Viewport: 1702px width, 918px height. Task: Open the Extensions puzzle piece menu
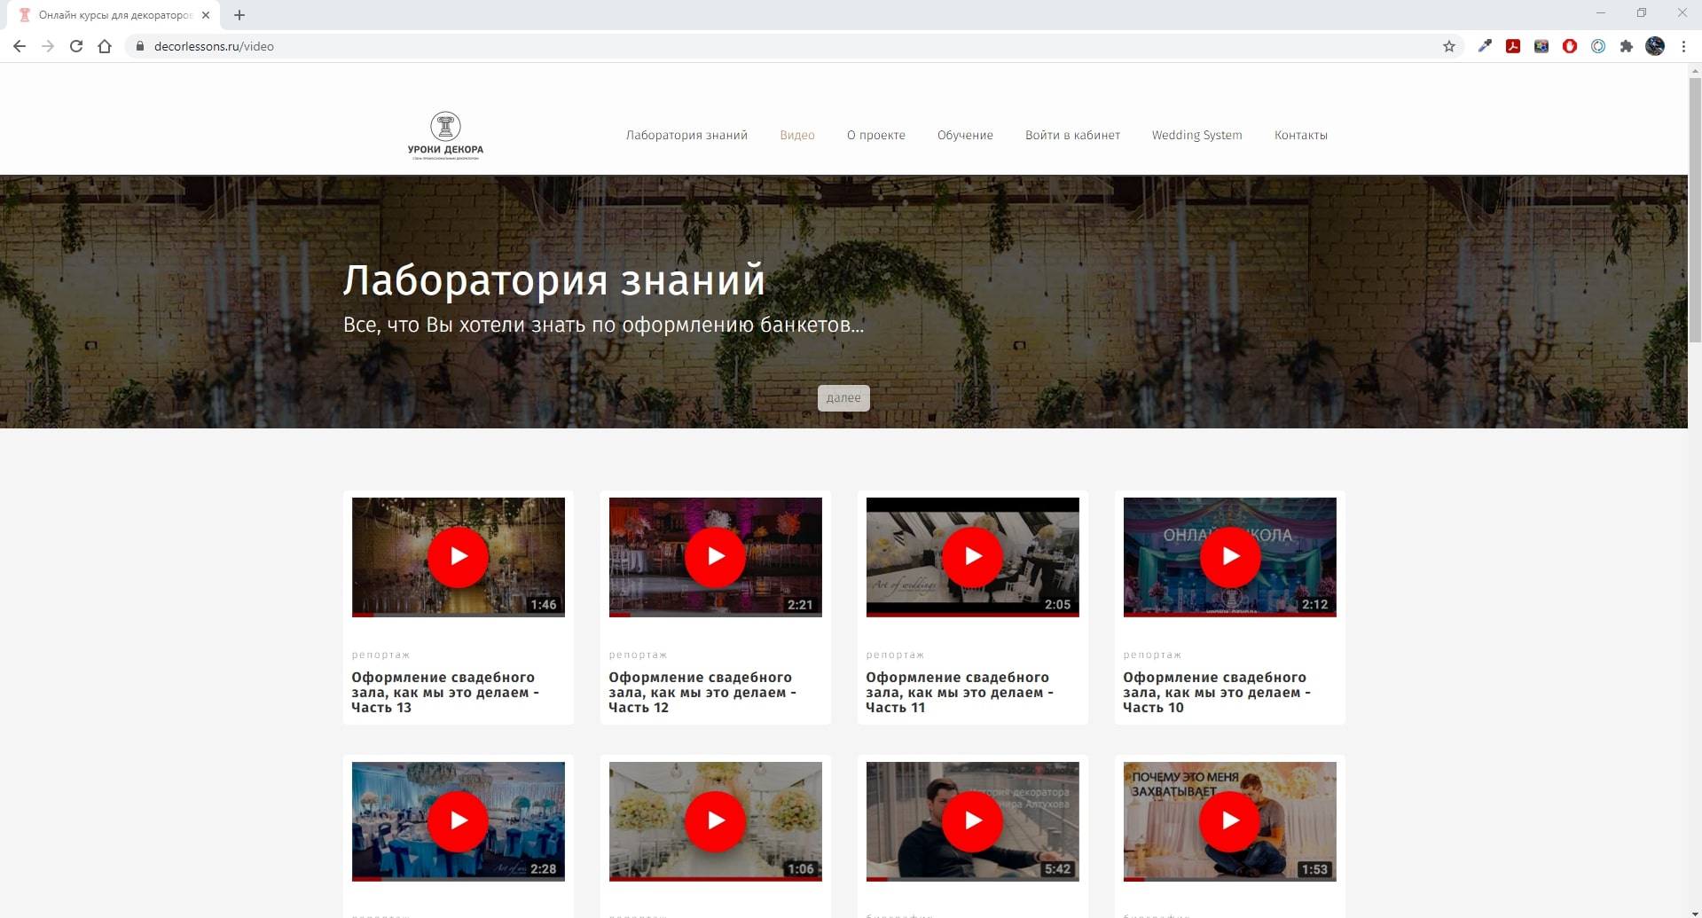click(1627, 46)
